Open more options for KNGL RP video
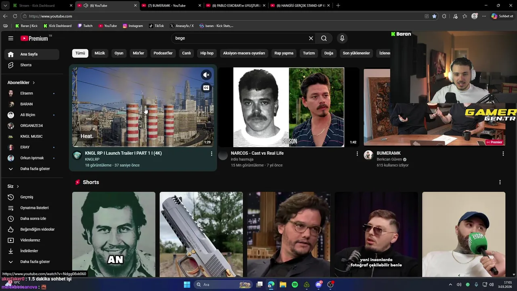This screenshot has width=517, height=291. pos(211,154)
